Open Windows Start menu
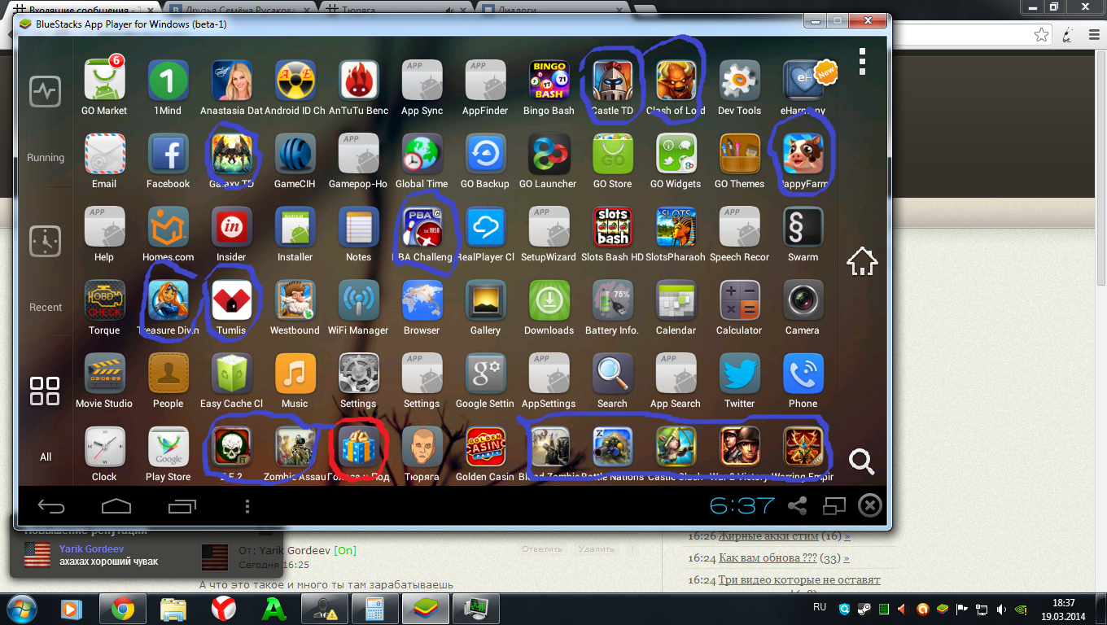 (x=22, y=609)
